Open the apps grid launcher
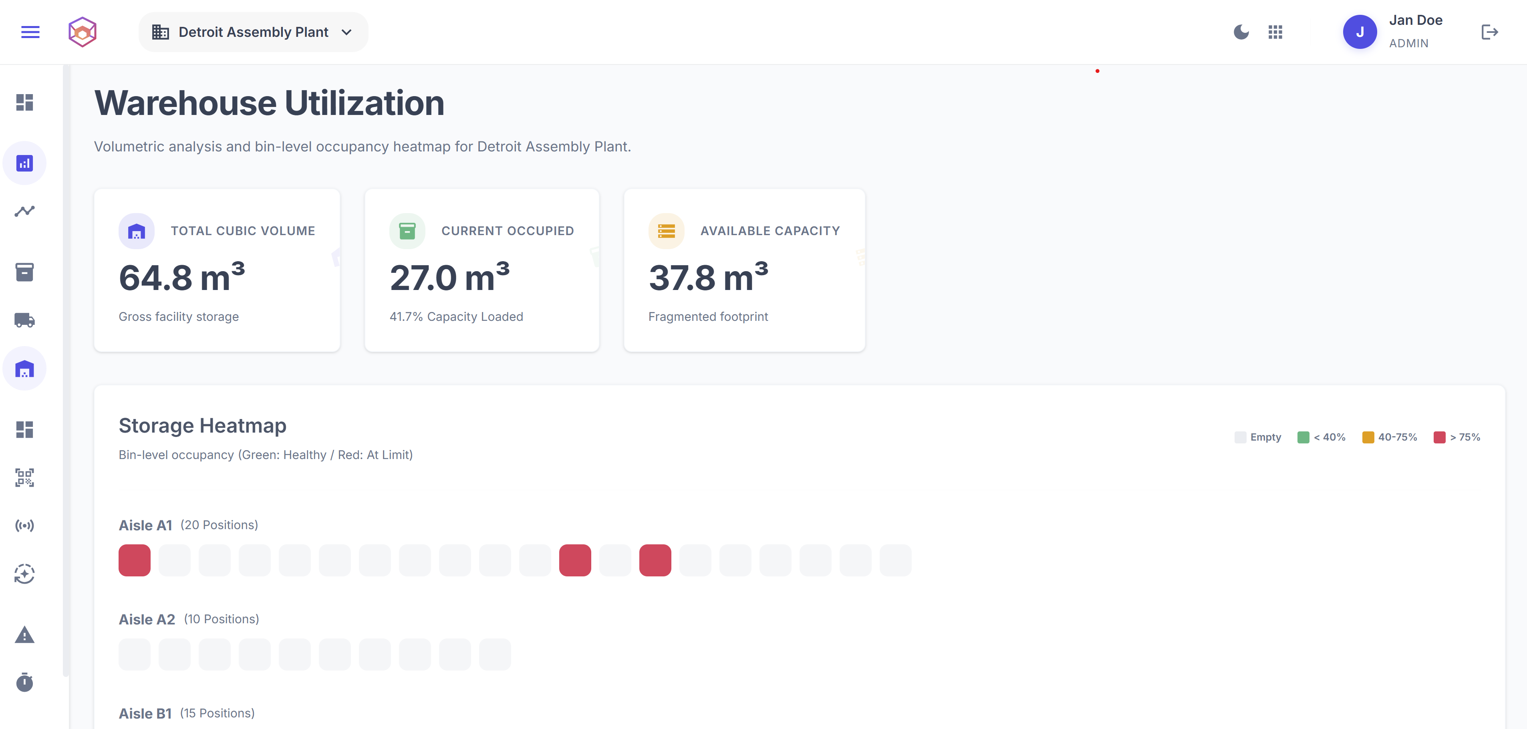The image size is (1527, 729). [x=1275, y=32]
